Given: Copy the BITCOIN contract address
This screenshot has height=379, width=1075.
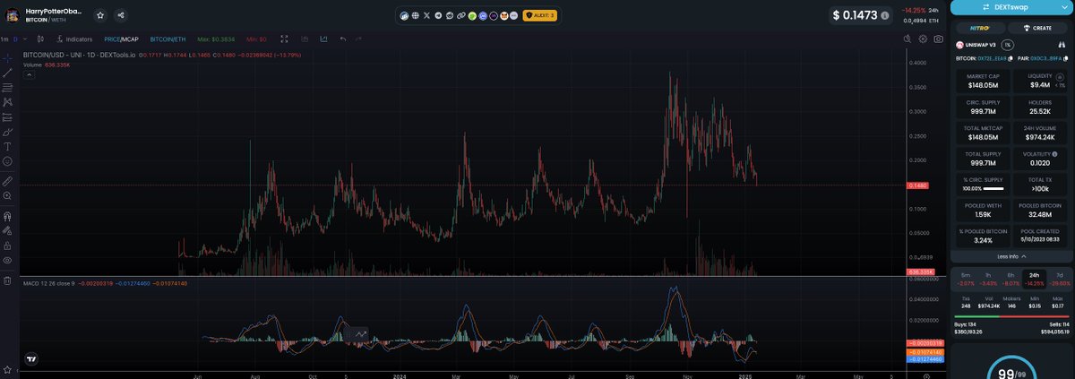Looking at the screenshot, I should (x=1010, y=57).
